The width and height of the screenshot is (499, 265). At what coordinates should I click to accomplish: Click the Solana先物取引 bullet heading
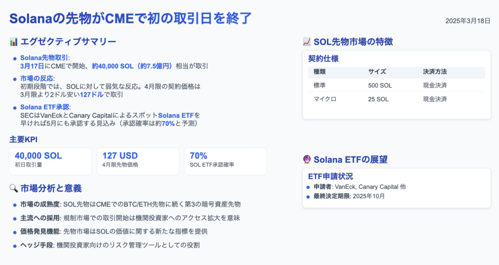[x=45, y=58]
